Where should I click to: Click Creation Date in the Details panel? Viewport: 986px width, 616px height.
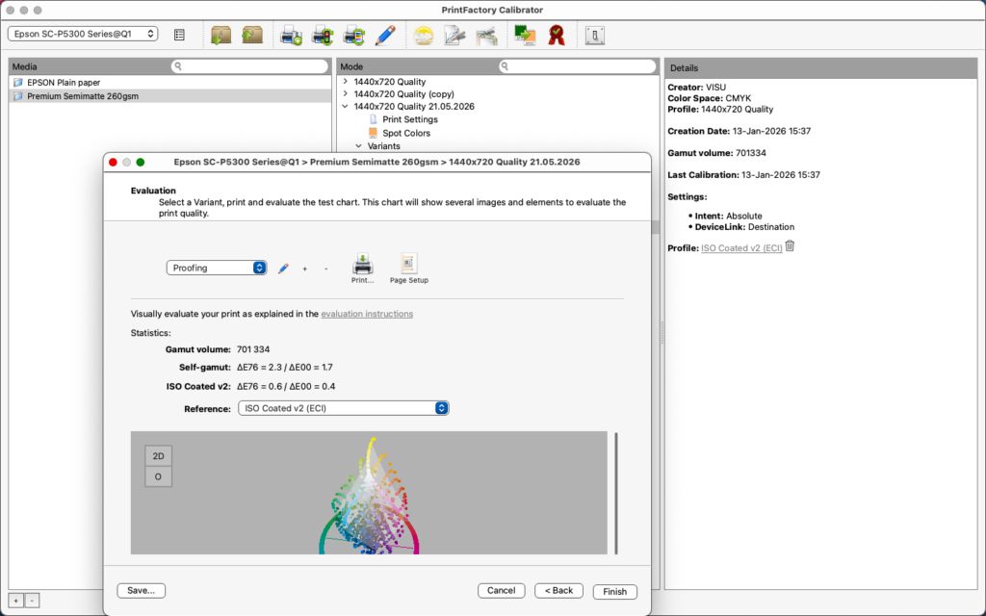(739, 131)
